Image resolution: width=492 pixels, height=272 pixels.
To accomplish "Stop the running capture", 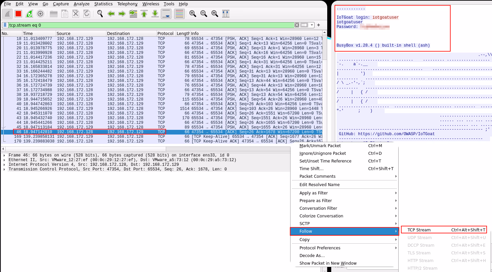I will pyautogui.click(x=18, y=14).
